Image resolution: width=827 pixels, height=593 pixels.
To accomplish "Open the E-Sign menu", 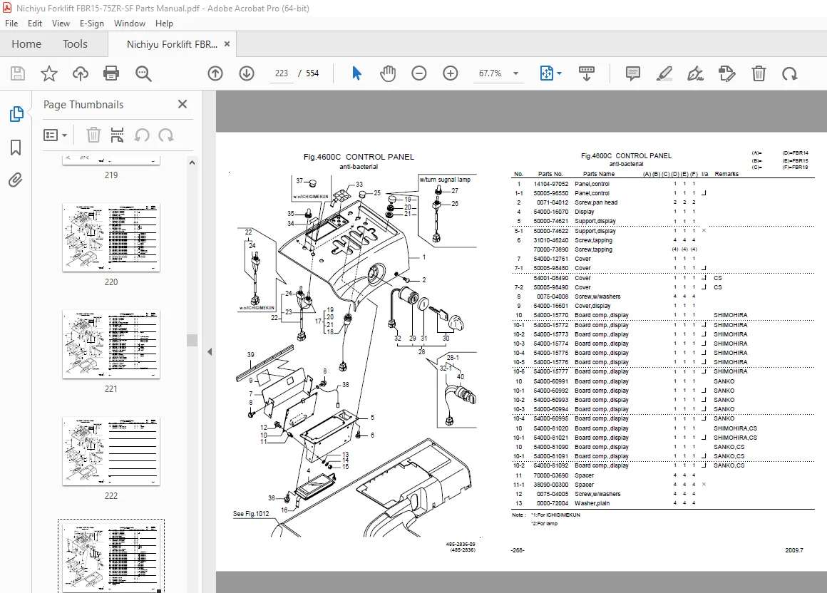I will (x=92, y=24).
